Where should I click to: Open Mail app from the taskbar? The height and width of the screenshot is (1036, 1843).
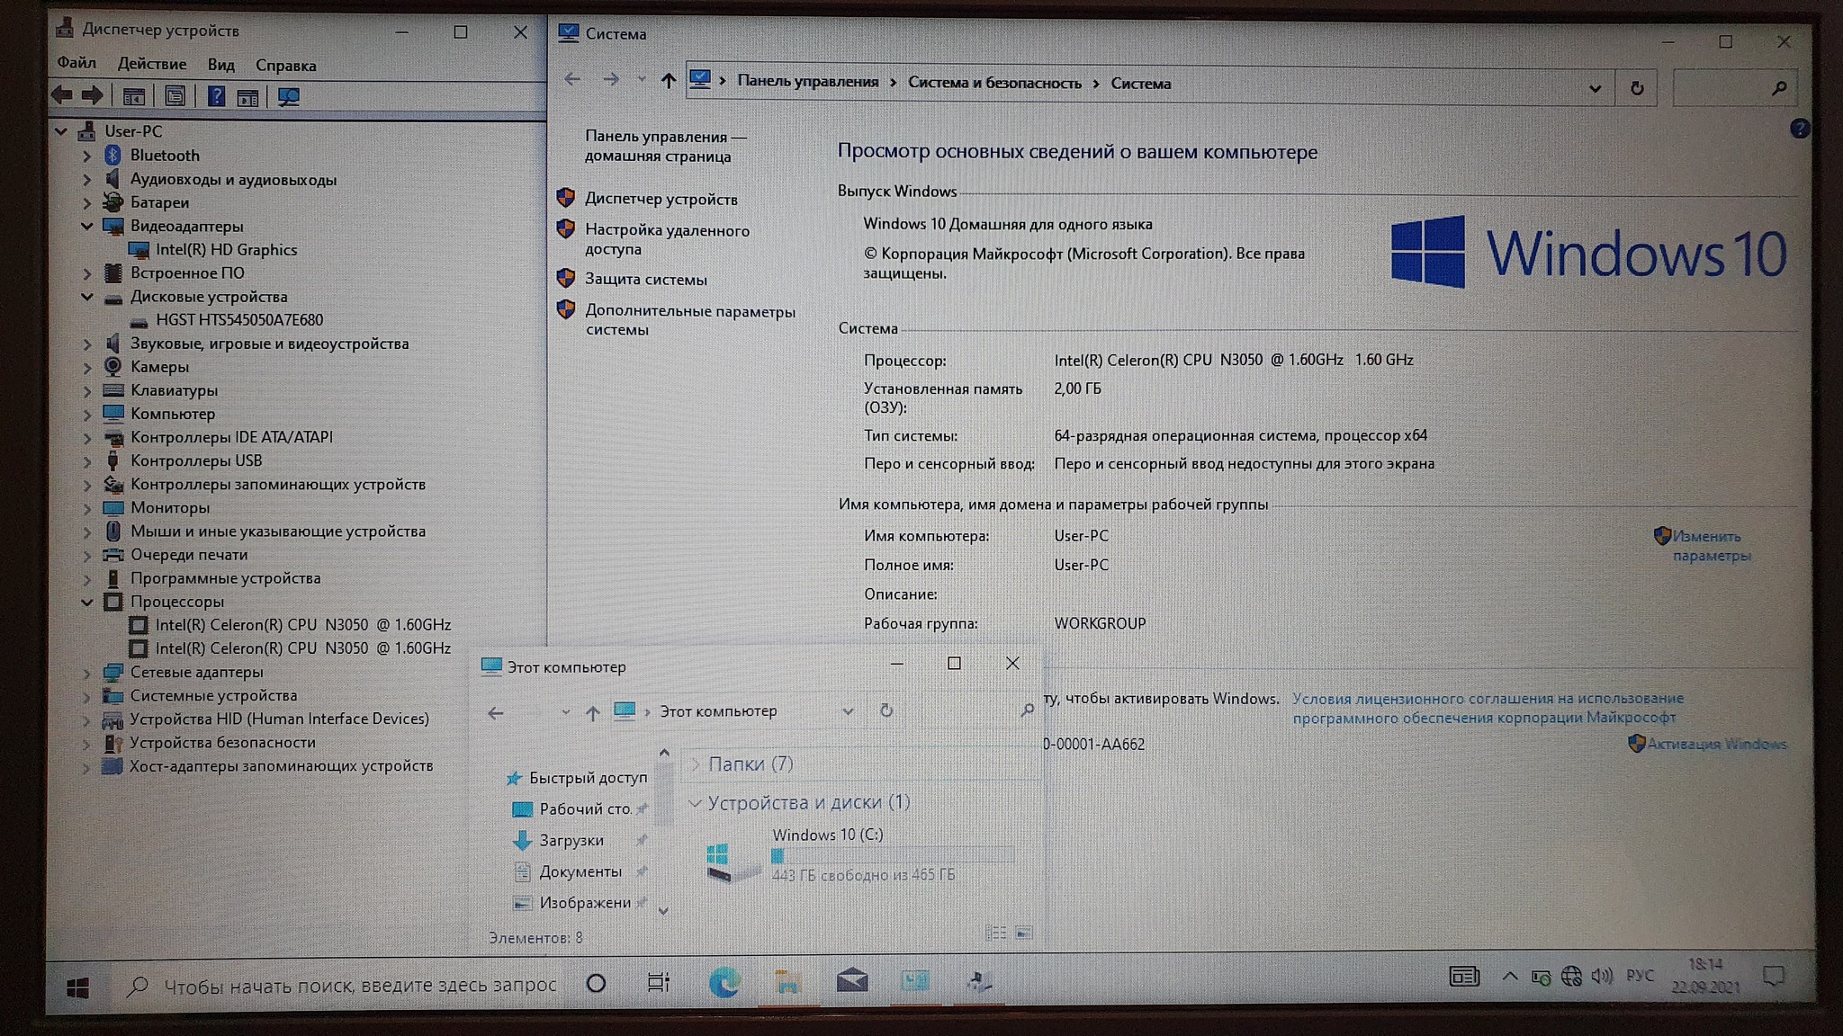(x=851, y=981)
